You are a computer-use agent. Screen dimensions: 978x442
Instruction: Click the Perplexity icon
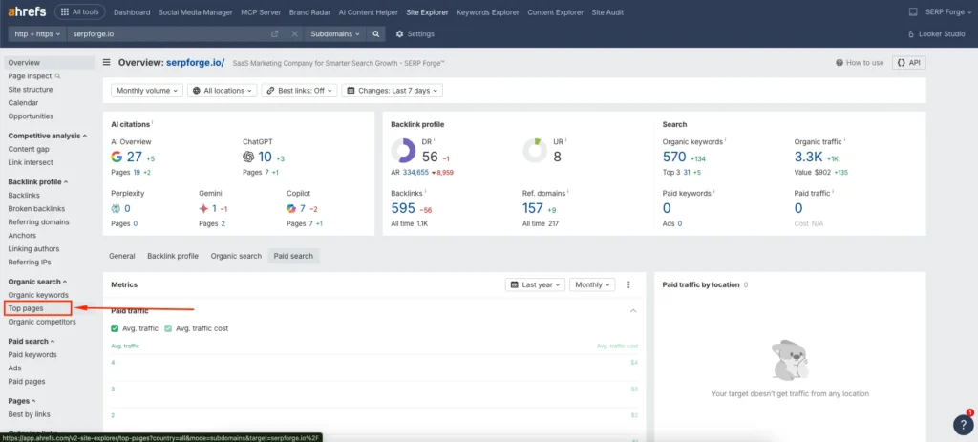(116, 208)
